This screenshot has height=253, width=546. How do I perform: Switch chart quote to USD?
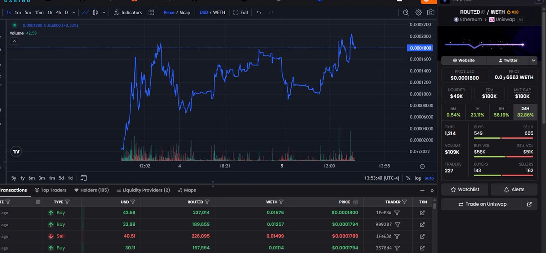point(204,12)
